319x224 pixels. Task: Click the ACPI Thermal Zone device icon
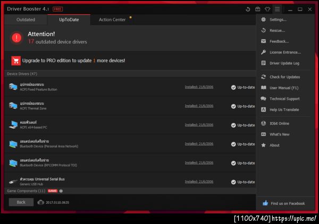(13, 106)
